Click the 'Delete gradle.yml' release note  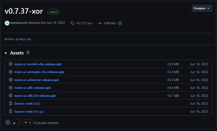pos(18,39)
